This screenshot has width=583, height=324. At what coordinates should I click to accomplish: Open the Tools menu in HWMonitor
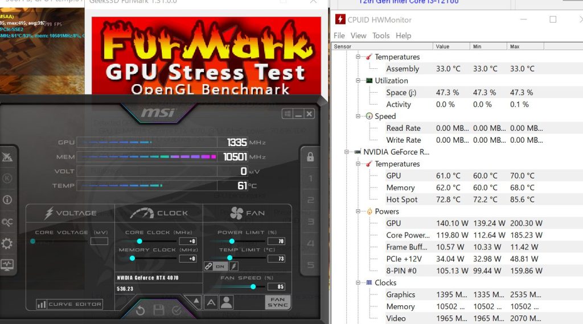(381, 36)
